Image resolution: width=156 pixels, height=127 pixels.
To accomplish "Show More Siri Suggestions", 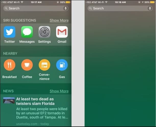I will 59,20.
